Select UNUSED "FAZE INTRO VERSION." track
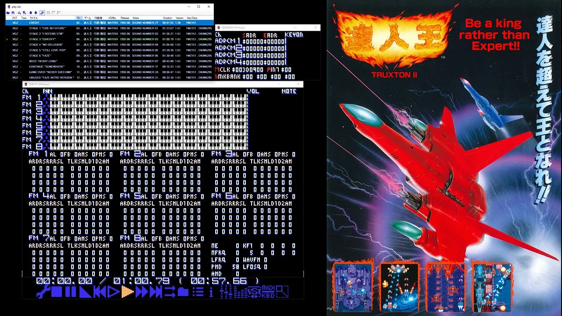Screen dimensions: 562x316 pos(109,77)
